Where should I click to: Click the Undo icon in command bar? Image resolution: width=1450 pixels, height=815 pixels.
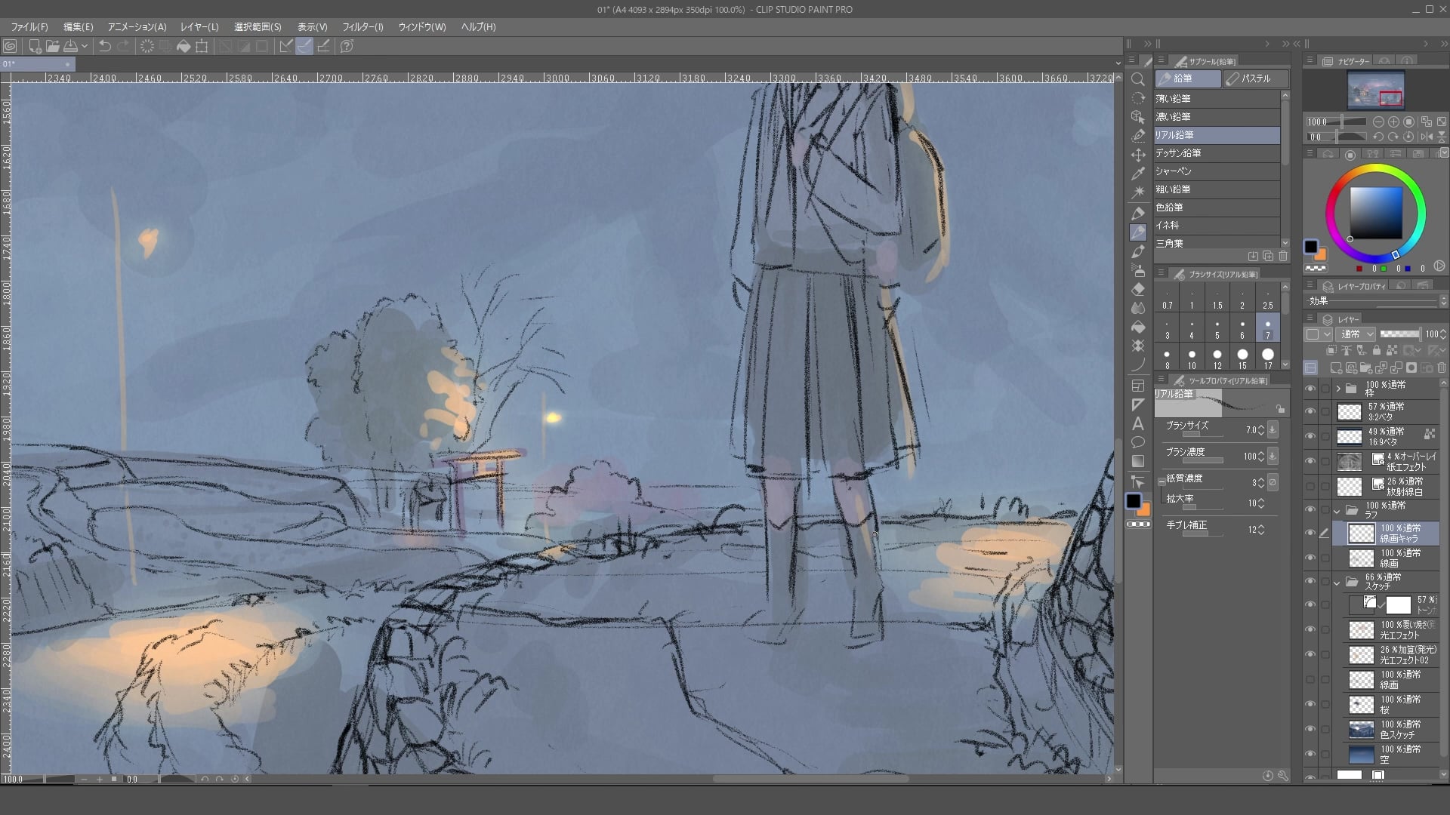tap(105, 46)
